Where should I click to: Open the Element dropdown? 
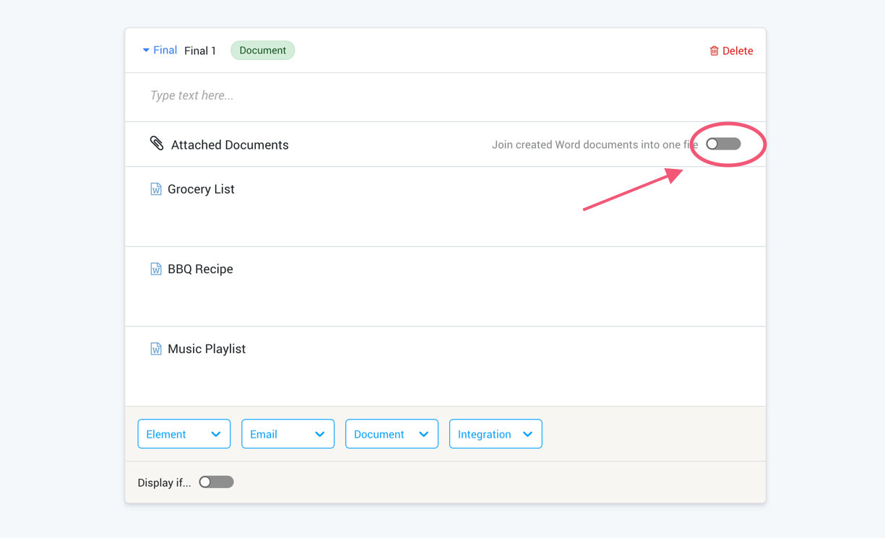[x=184, y=434]
